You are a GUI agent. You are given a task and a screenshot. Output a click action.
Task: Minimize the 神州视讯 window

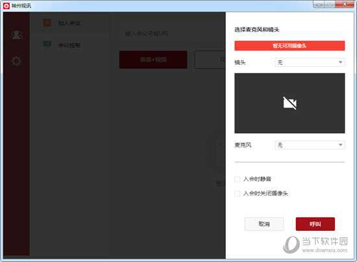pos(319,5)
